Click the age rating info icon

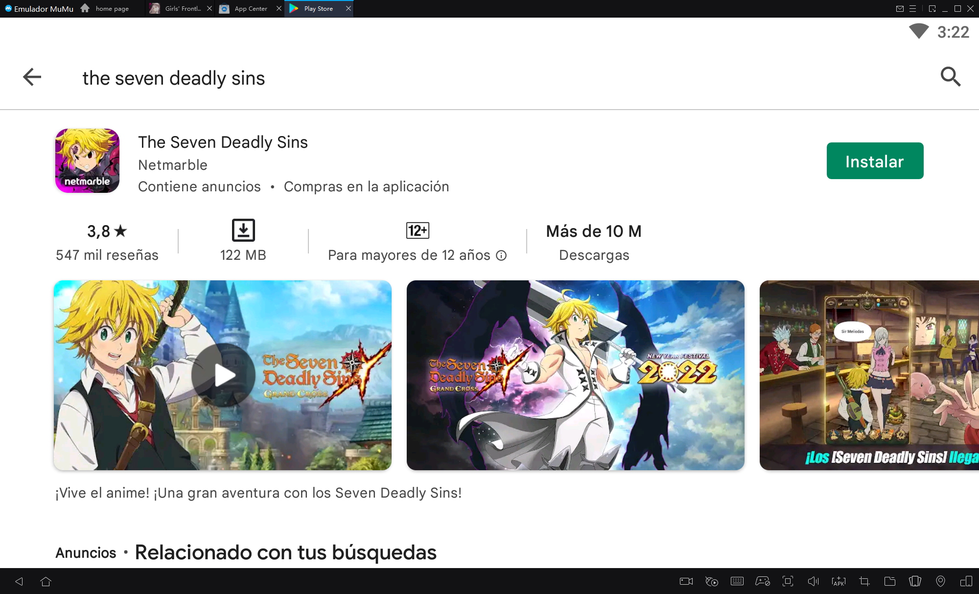click(x=501, y=255)
